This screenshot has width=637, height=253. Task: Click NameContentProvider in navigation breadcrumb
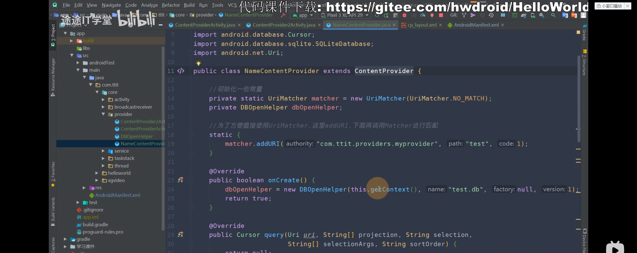pos(245,15)
